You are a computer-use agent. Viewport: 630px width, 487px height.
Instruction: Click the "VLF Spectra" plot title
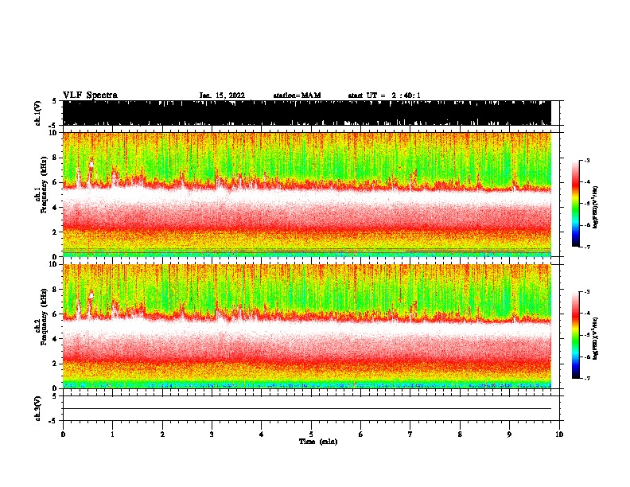click(90, 95)
